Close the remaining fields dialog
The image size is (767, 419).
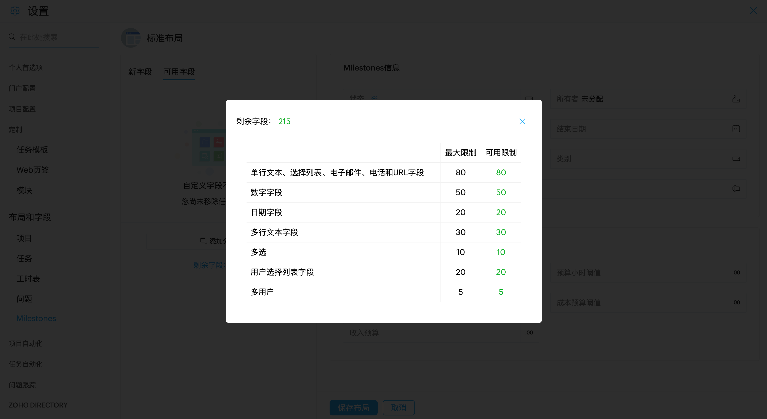[x=522, y=122]
